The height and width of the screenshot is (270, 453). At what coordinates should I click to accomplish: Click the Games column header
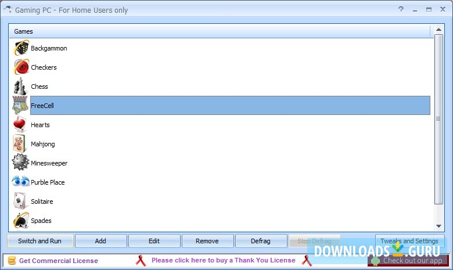tap(220, 31)
